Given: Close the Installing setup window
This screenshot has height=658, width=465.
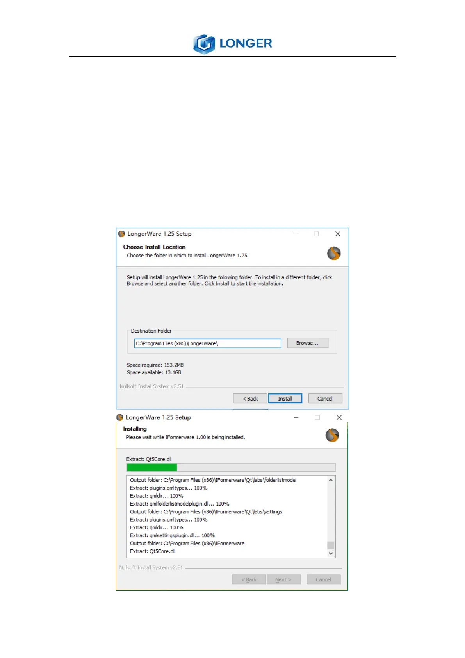Looking at the screenshot, I should tap(339, 417).
